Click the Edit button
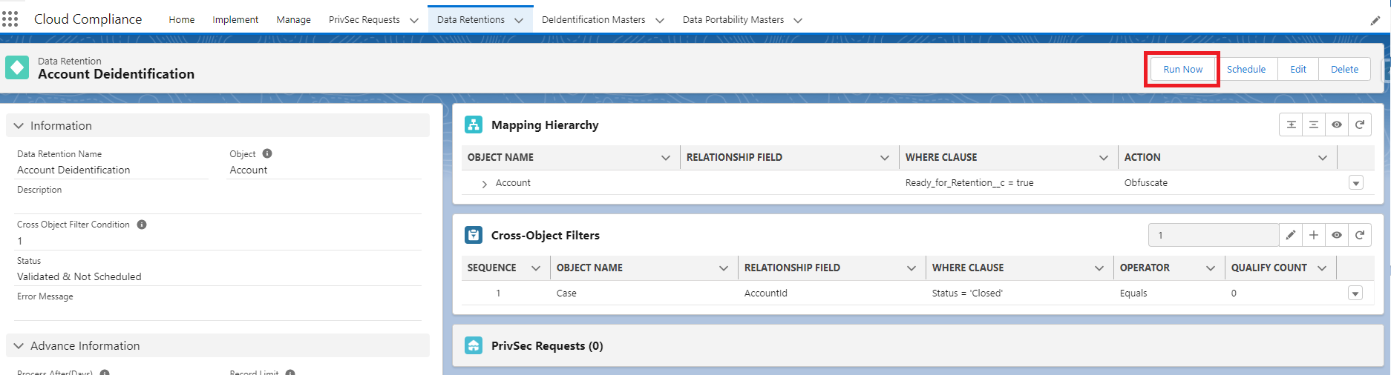Viewport: 1391px width, 375px height. coord(1298,69)
